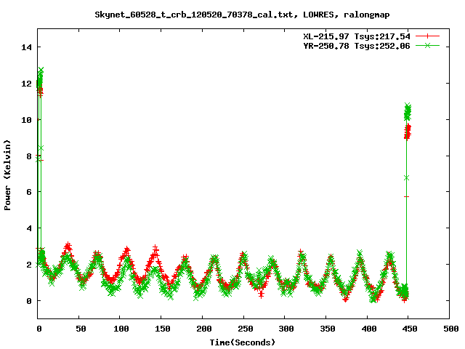Click y-axis tick label 10
The height and width of the screenshot is (349, 465).
[26, 120]
